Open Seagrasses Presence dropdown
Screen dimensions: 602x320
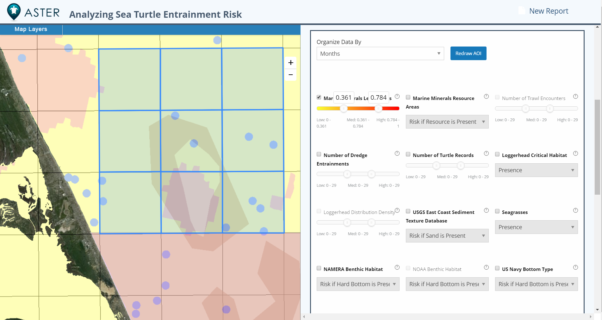pyautogui.click(x=536, y=227)
